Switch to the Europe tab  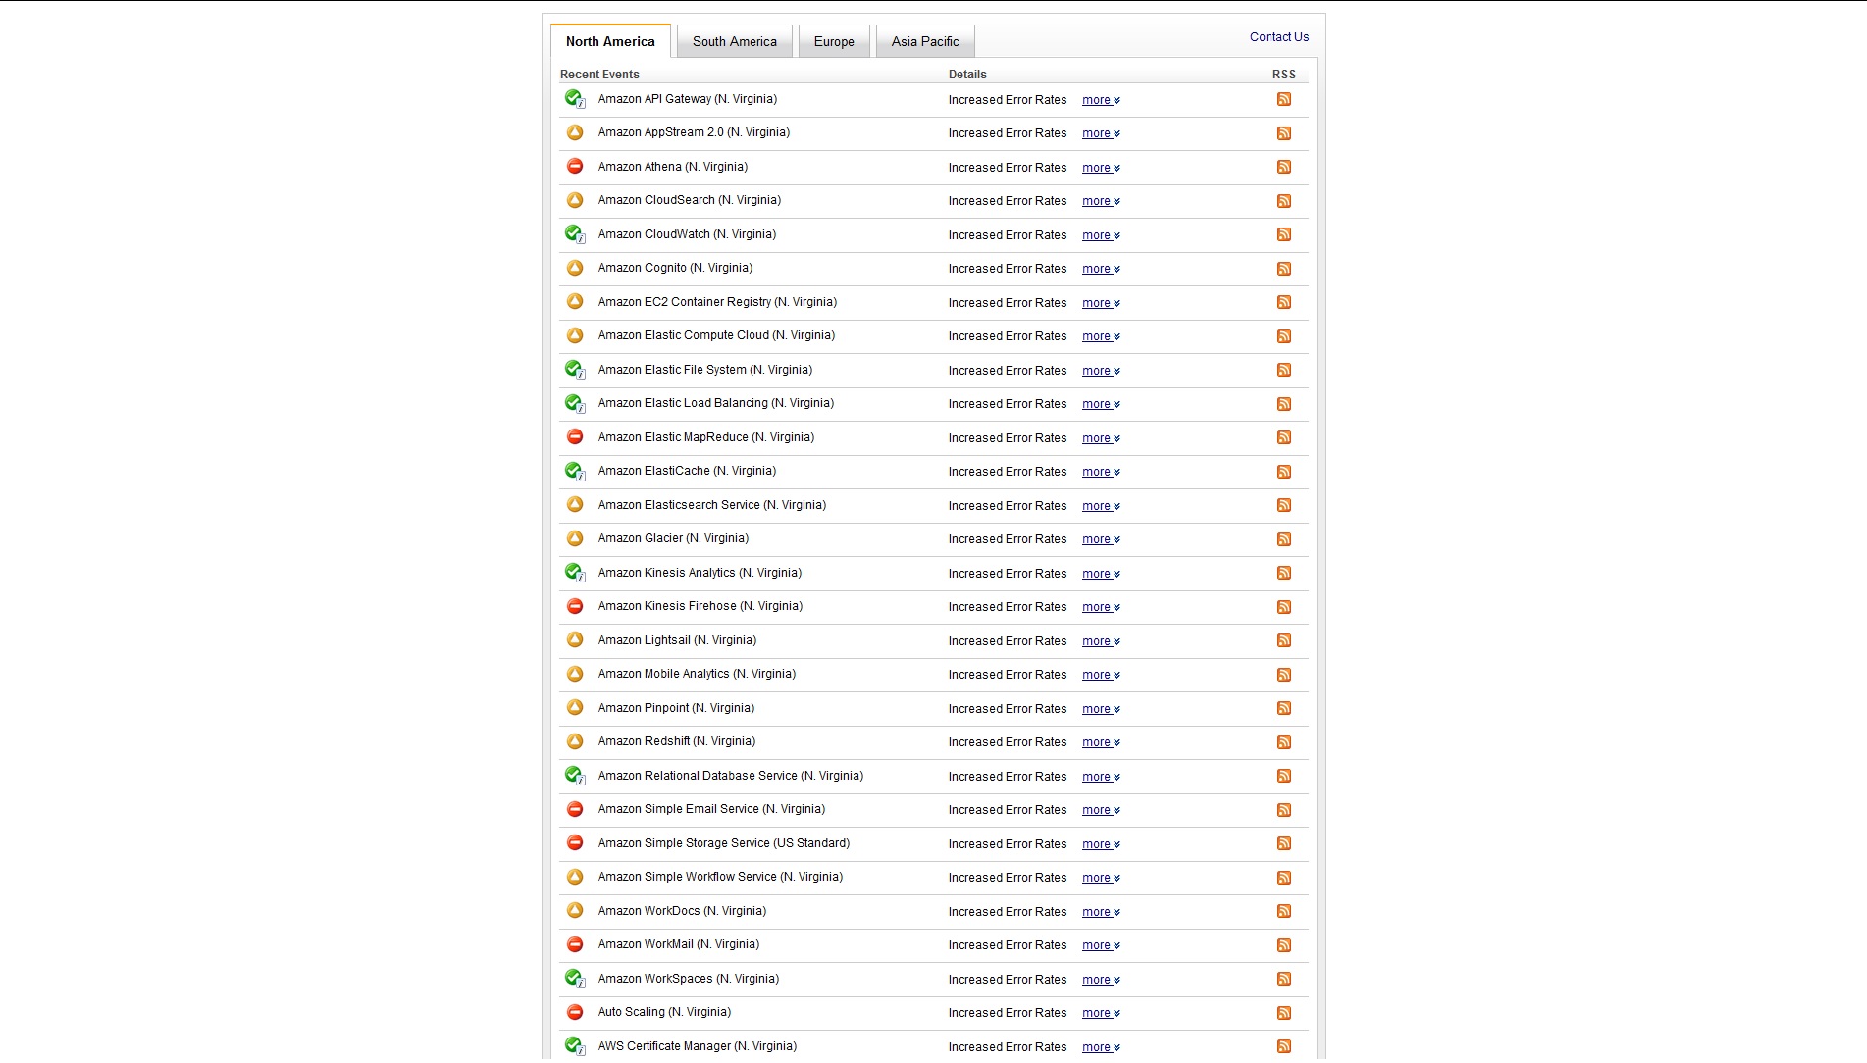tap(834, 41)
